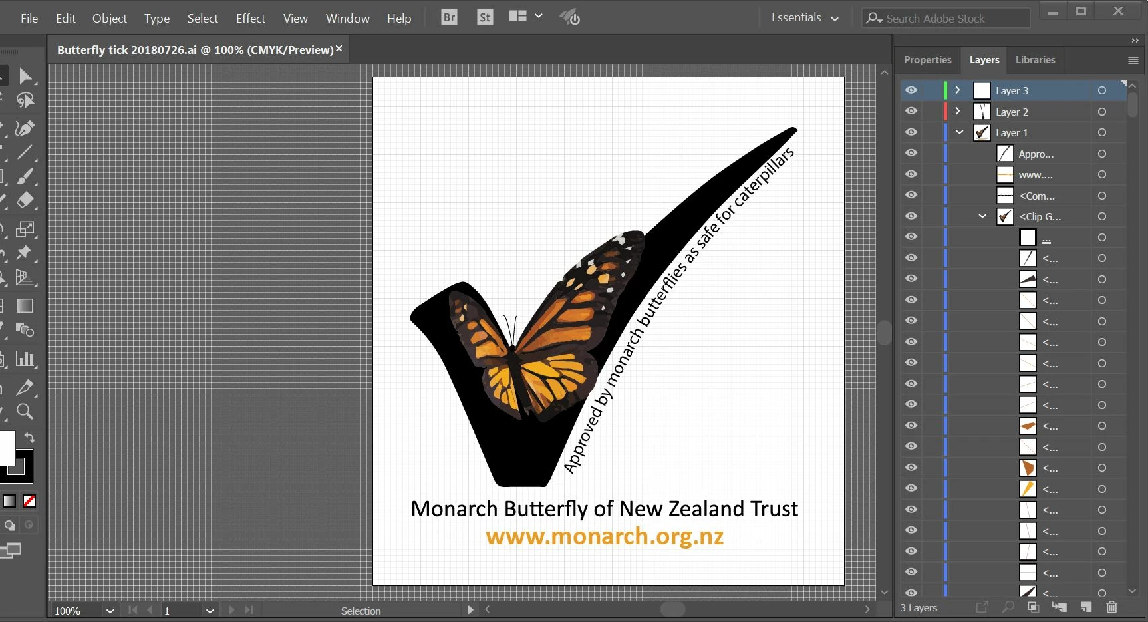Open the Layers panel options menu

pos(1133,60)
